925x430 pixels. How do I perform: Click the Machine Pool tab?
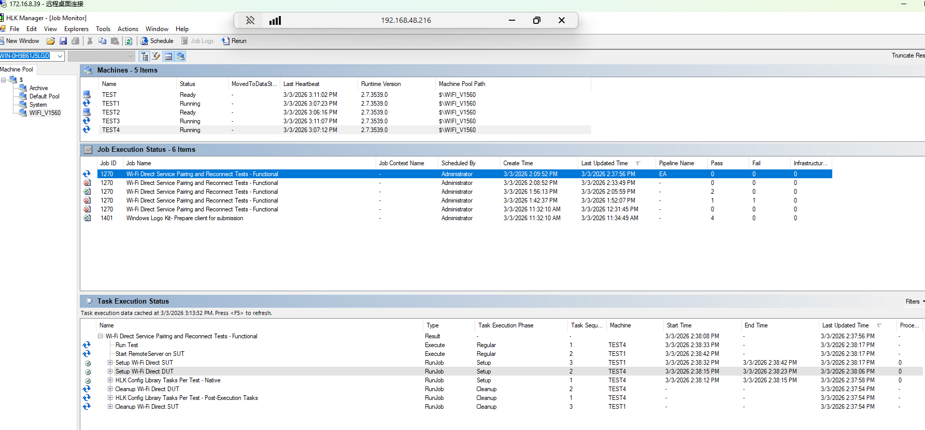[x=17, y=69]
